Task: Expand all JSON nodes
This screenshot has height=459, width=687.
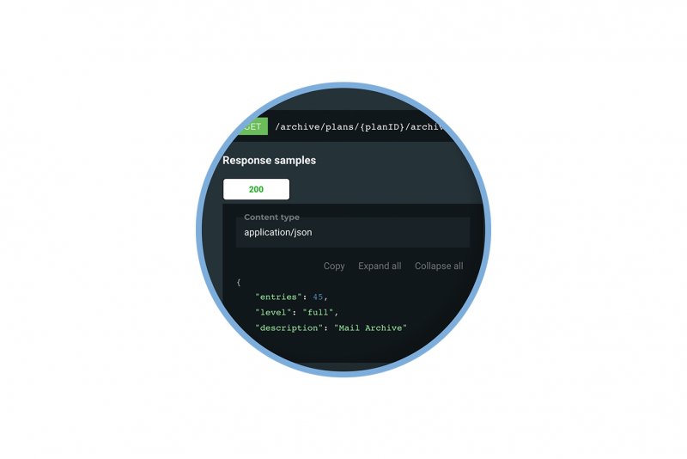Action: click(x=380, y=266)
